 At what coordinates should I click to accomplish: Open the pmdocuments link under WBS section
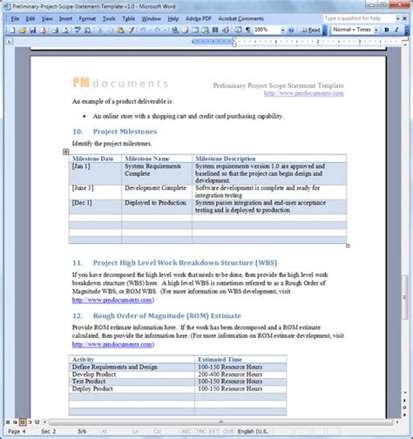point(112,301)
